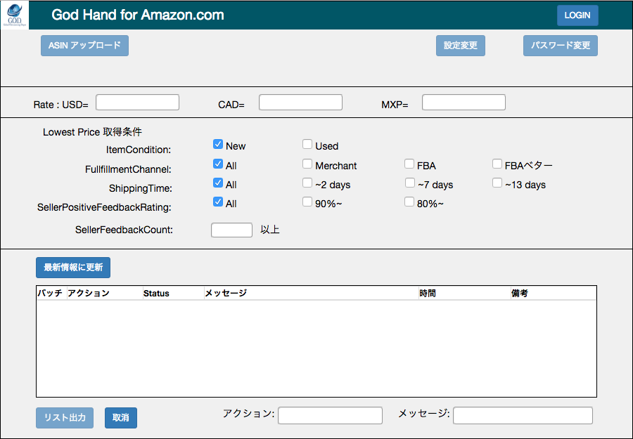This screenshot has width=633, height=439.
Task: Click the メッセージ text field at bottom
Action: tap(523, 415)
